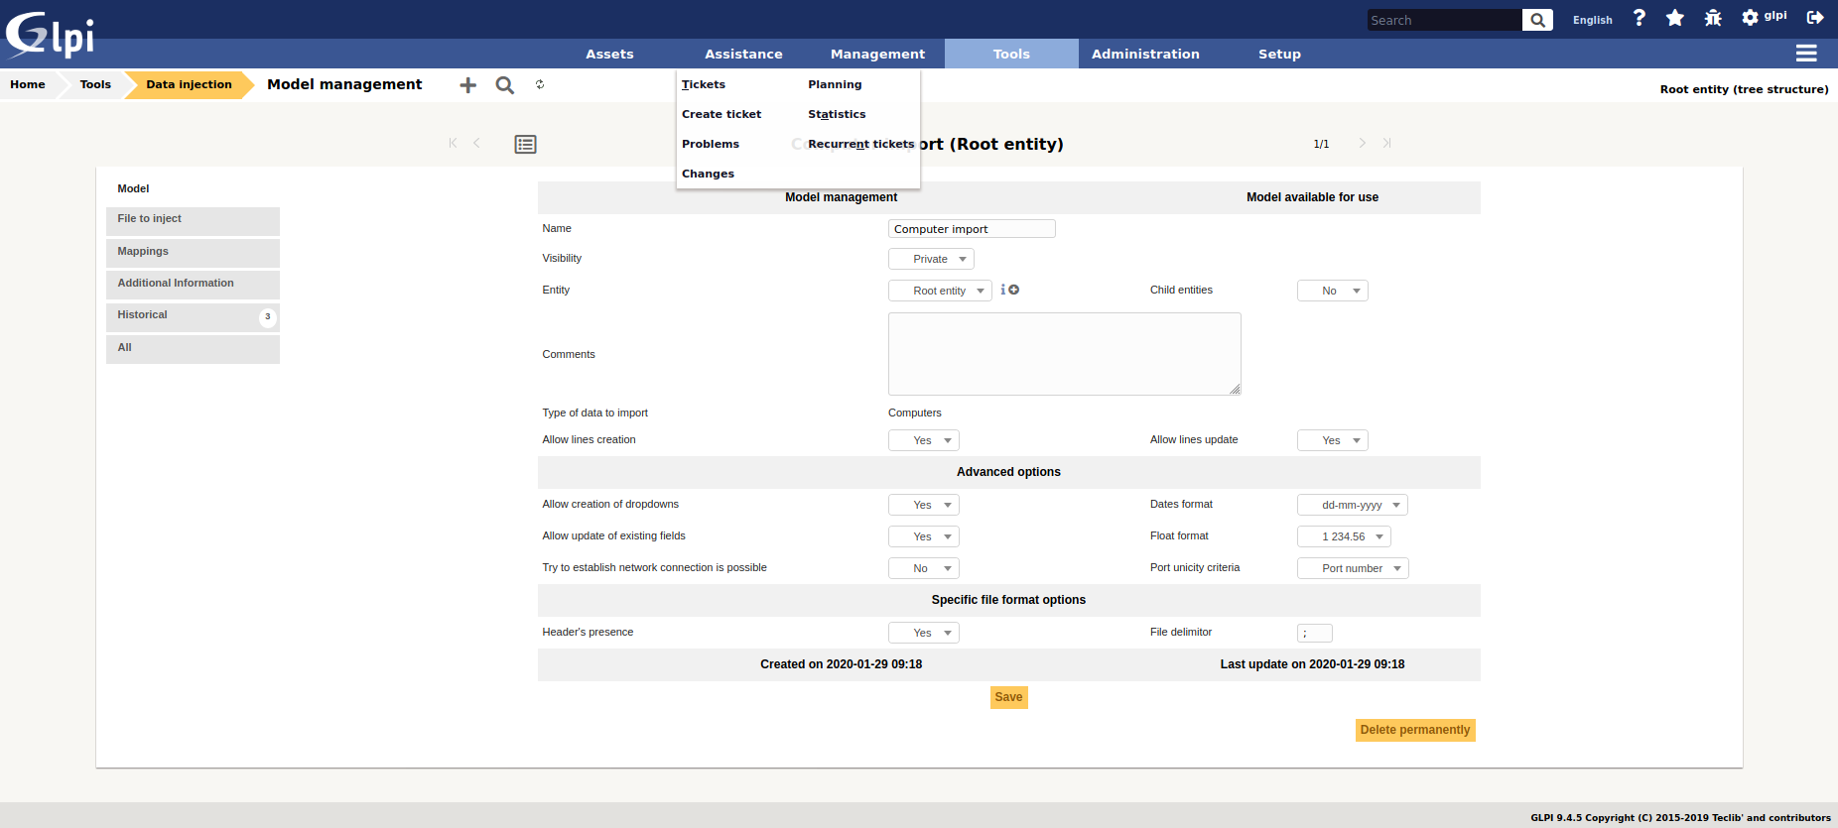Open gear settings next to glpi
The width and height of the screenshot is (1838, 828).
click(x=1750, y=18)
